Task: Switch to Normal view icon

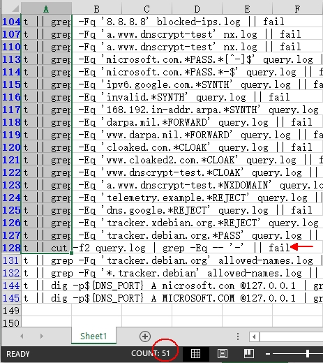Action: 195,354
